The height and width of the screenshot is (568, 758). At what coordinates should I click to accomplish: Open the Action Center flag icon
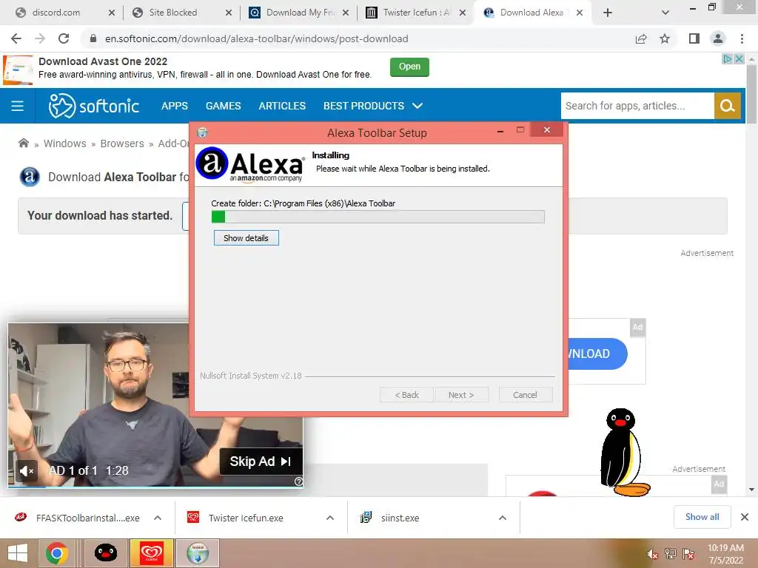click(x=688, y=554)
